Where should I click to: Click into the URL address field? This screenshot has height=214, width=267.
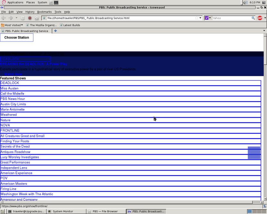(x=120, y=18)
